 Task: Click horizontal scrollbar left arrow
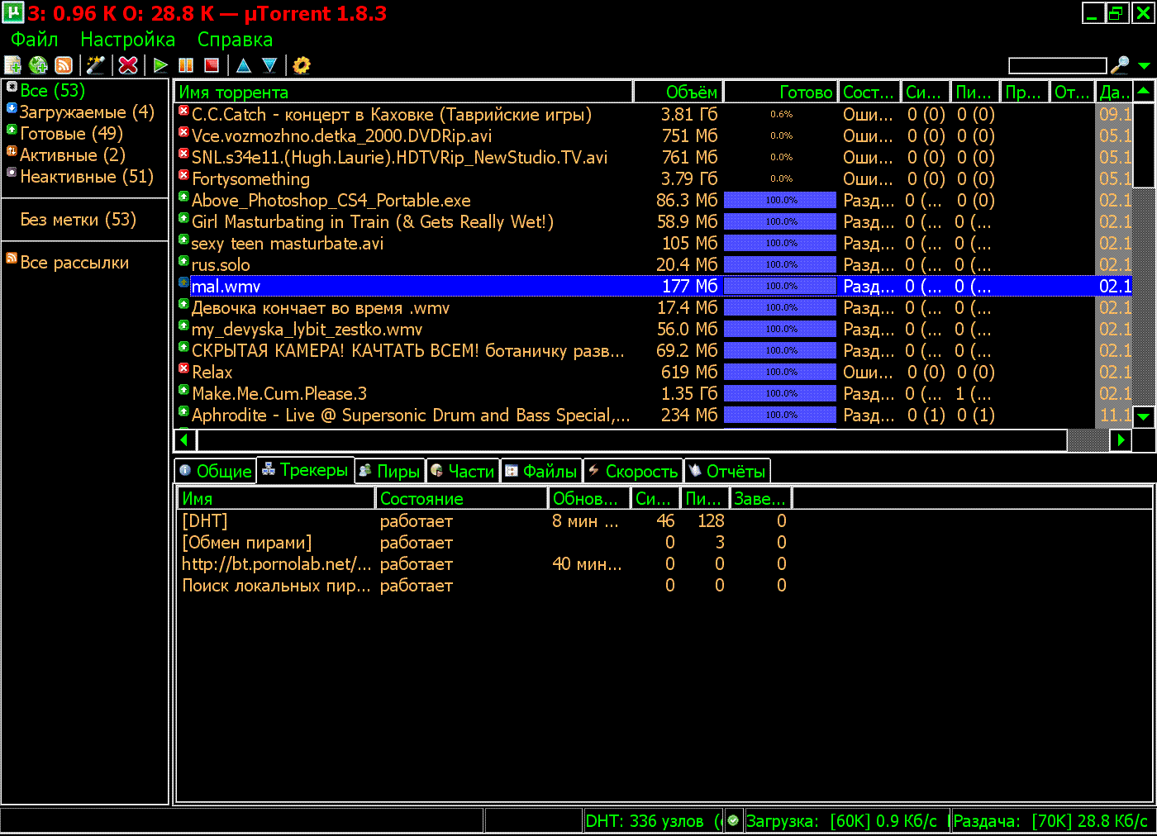[x=185, y=440]
